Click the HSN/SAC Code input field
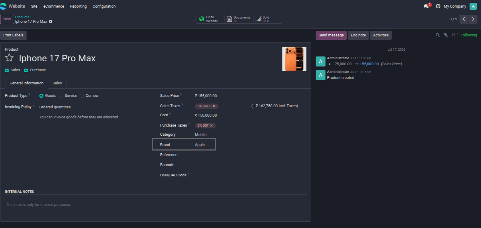 (250, 175)
